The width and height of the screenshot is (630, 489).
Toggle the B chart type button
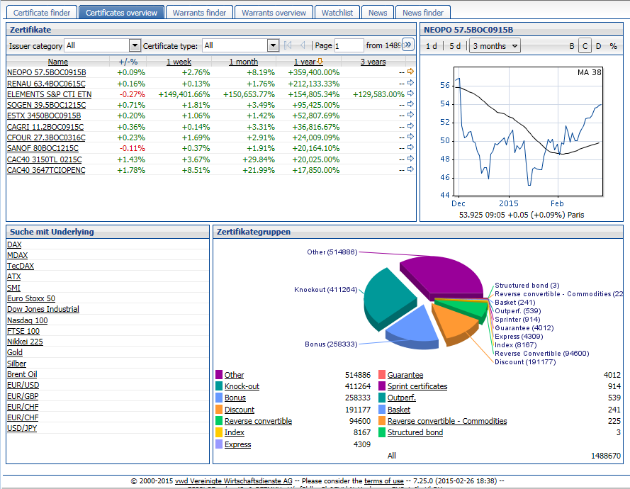572,46
